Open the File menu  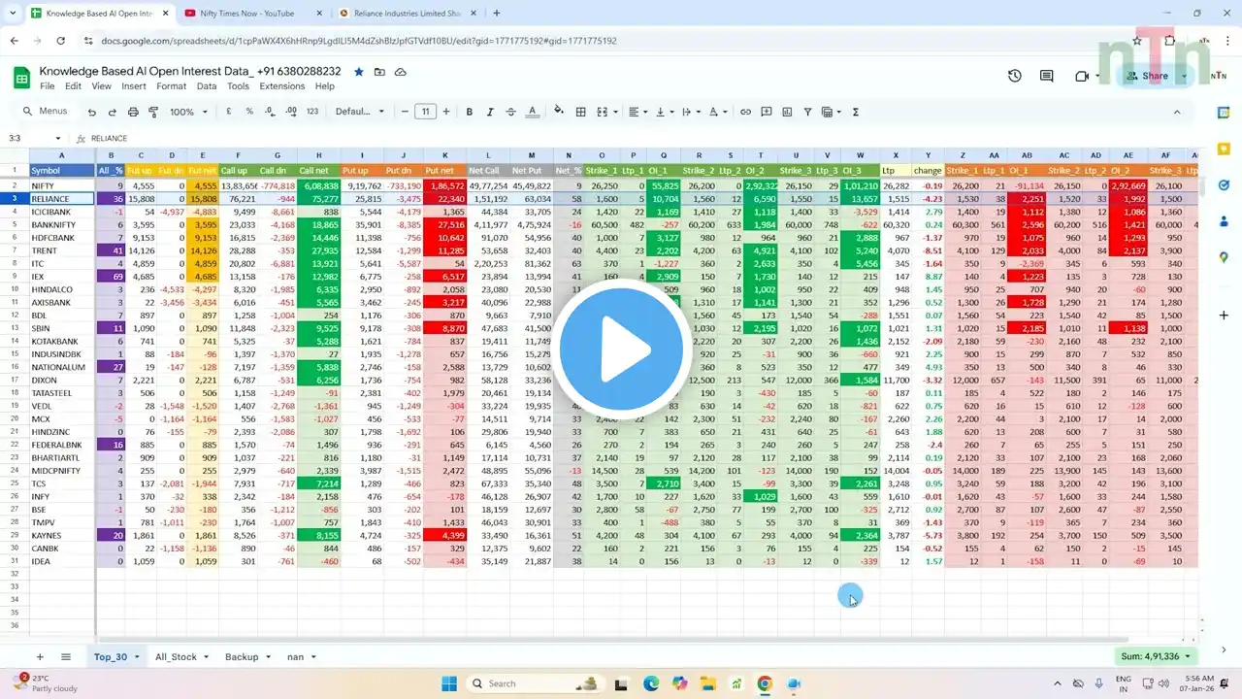[47, 86]
